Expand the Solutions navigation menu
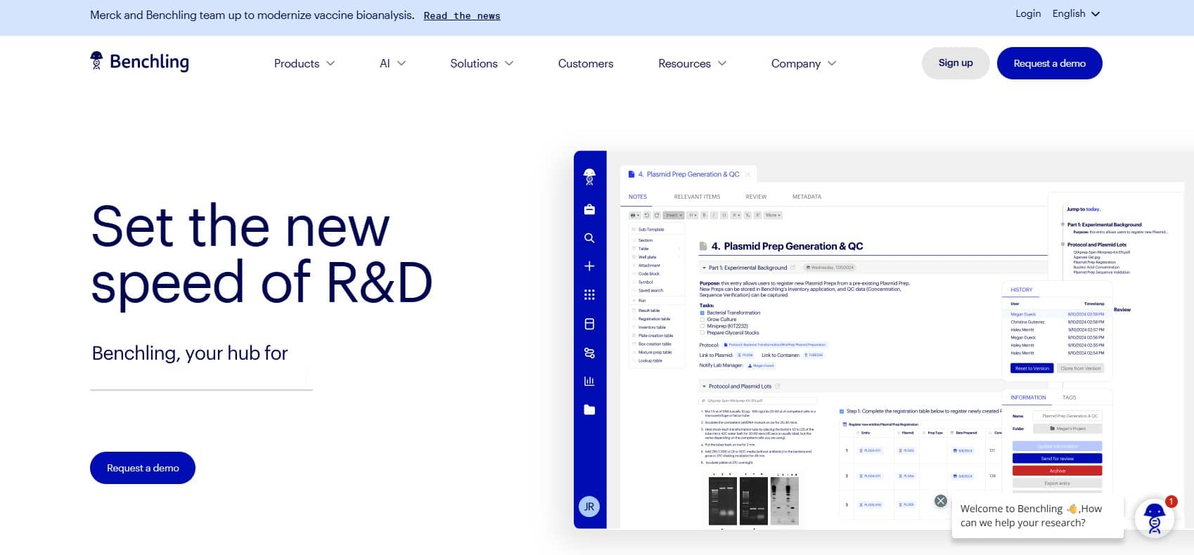 [x=482, y=63]
